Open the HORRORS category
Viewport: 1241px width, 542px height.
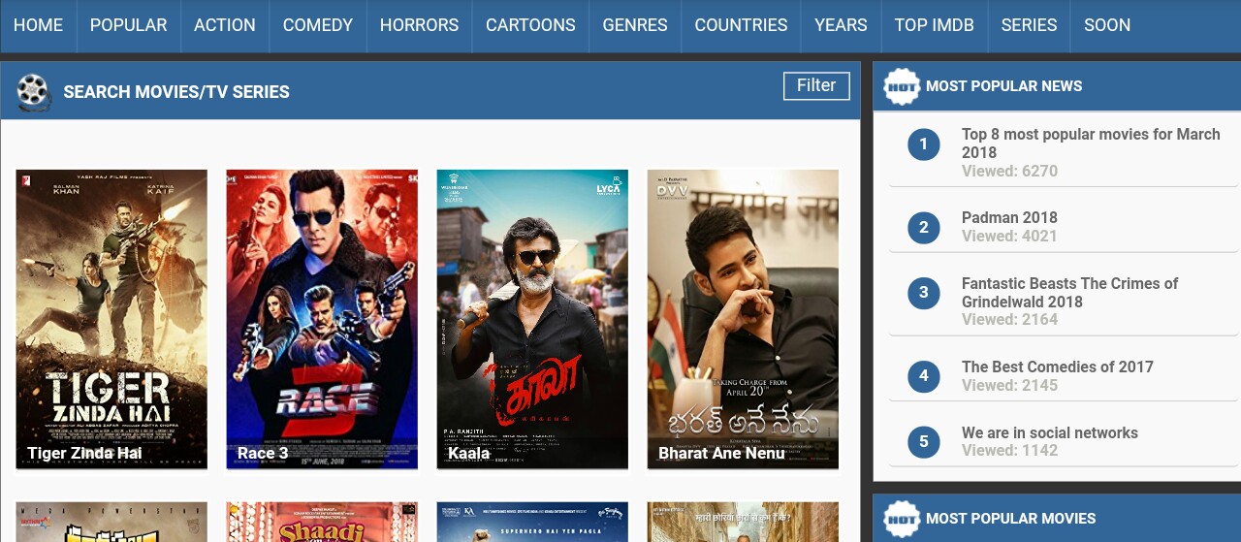point(419,25)
